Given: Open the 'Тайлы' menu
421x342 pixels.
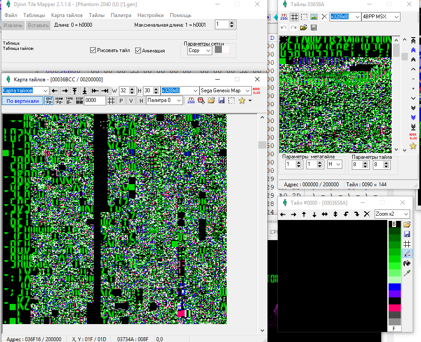Looking at the screenshot, I should [97, 15].
